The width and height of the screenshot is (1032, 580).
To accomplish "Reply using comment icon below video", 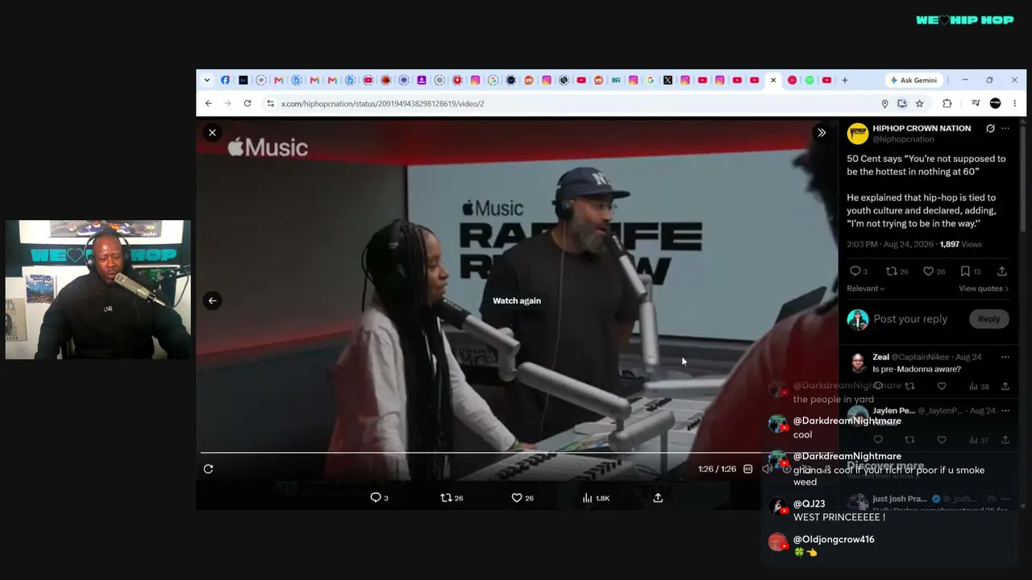I will point(379,498).
